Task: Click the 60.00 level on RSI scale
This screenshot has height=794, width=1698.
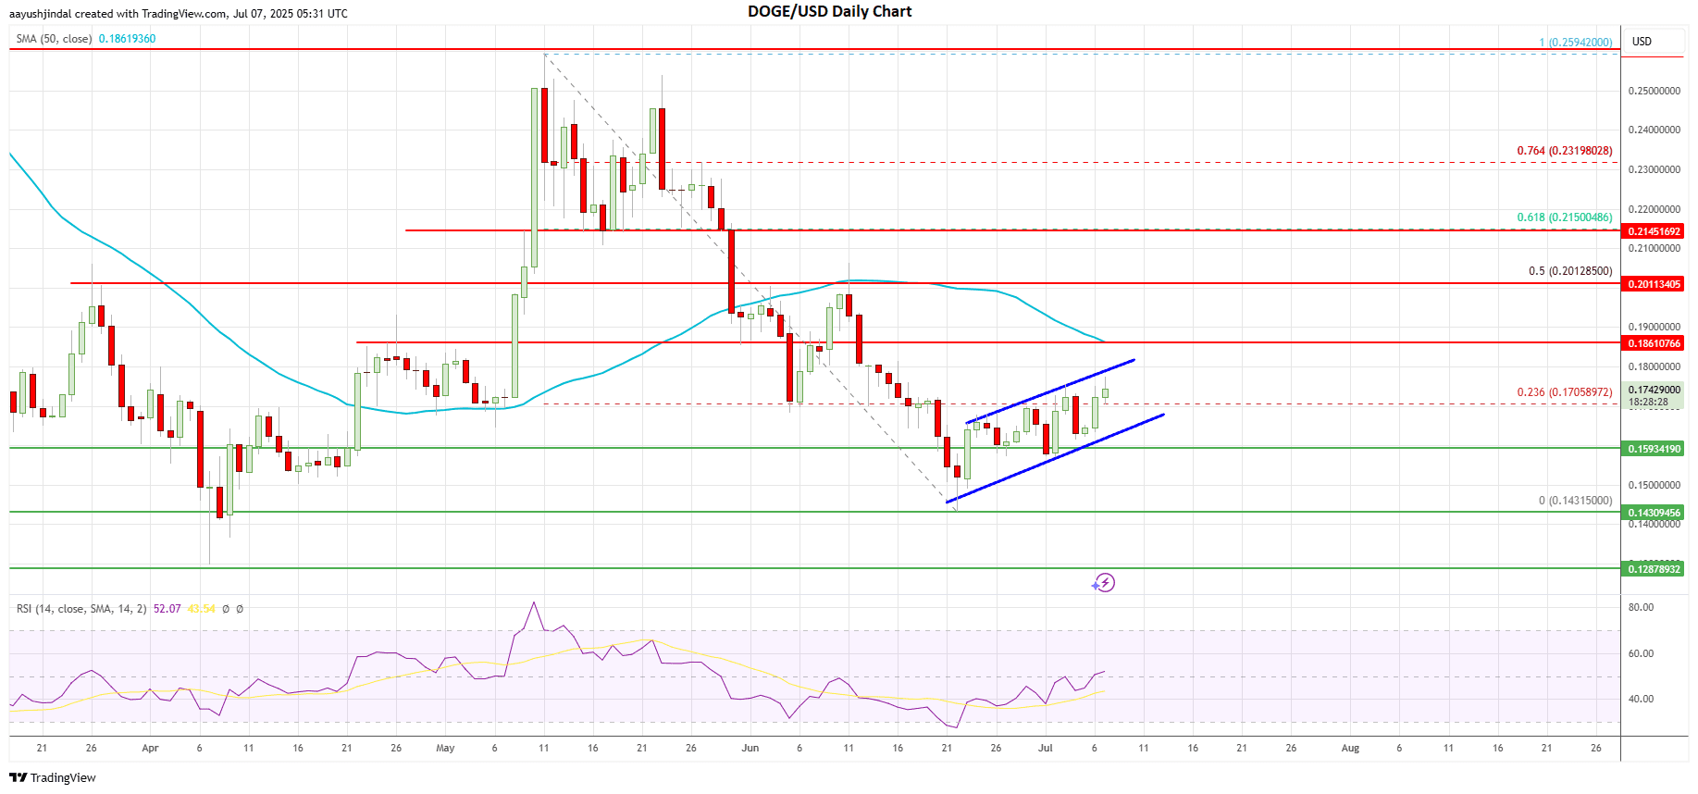Action: 1641,653
